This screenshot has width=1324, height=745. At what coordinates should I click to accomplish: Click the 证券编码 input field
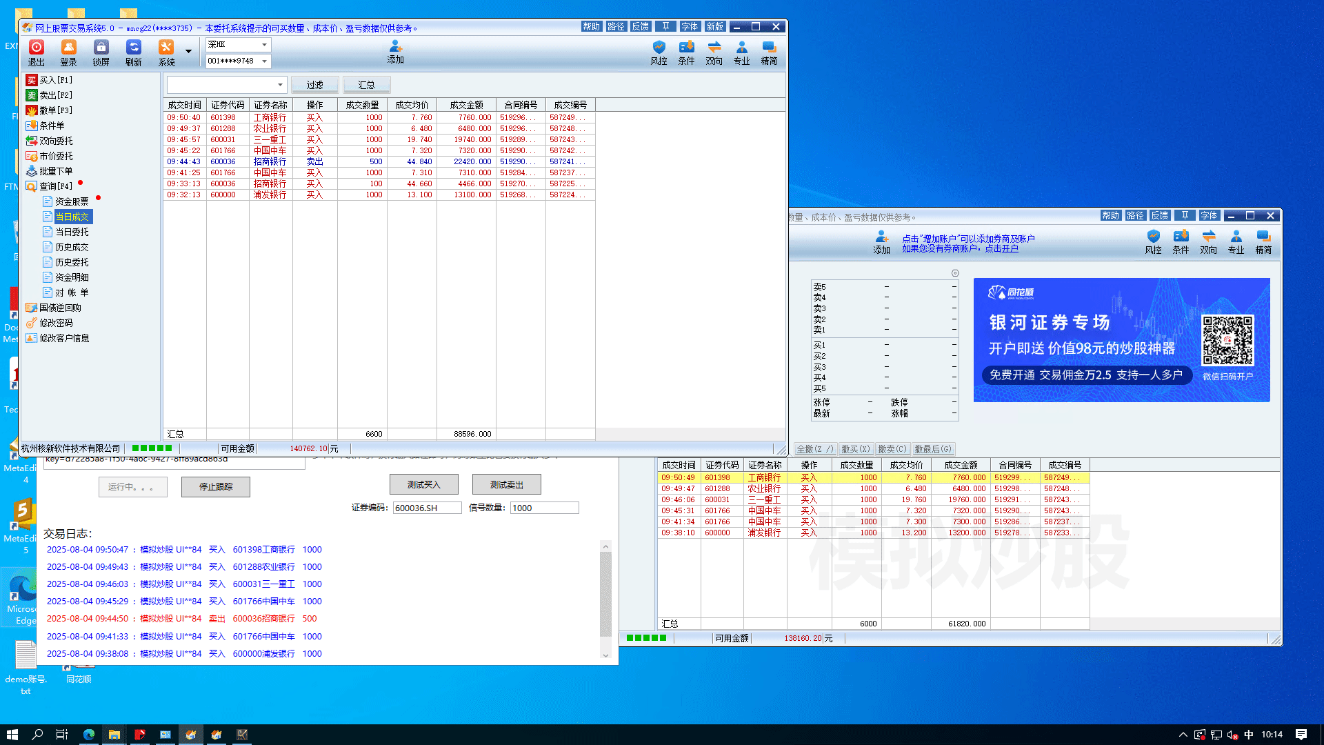[x=427, y=508]
